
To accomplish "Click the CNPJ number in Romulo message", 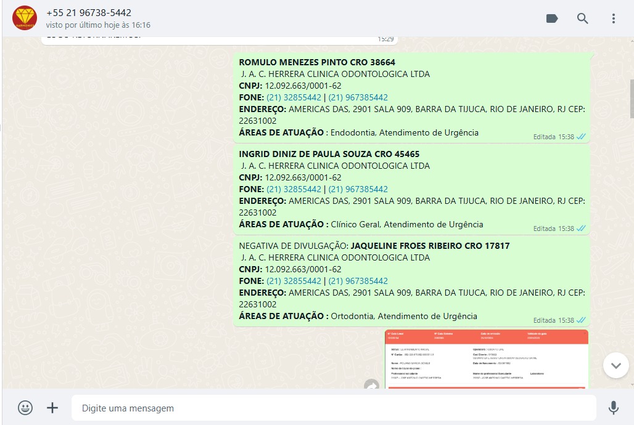I will 303,86.
